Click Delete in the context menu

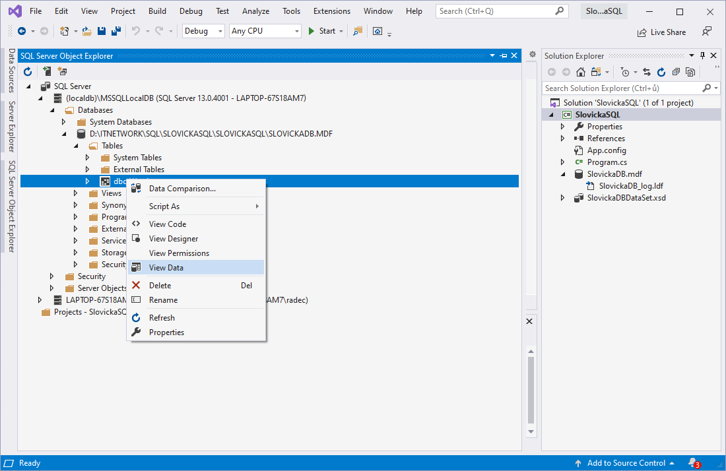click(x=196, y=286)
